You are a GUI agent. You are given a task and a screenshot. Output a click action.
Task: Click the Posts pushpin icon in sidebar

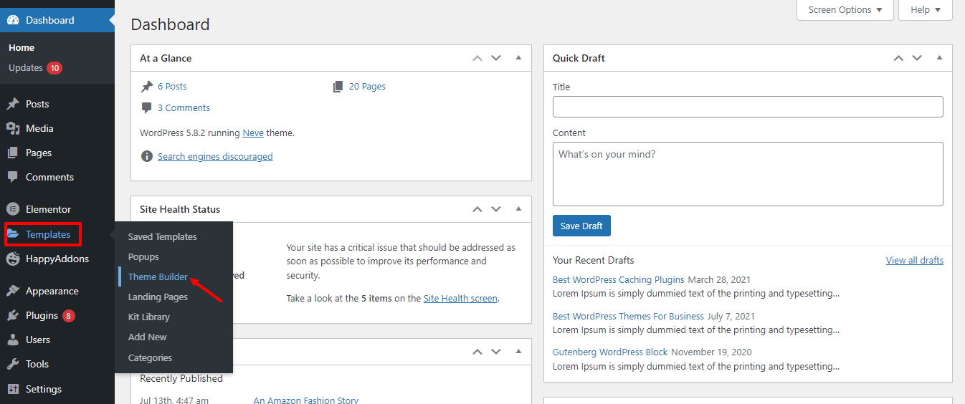13,105
